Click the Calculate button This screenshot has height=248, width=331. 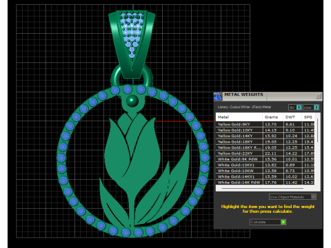click(x=268, y=222)
